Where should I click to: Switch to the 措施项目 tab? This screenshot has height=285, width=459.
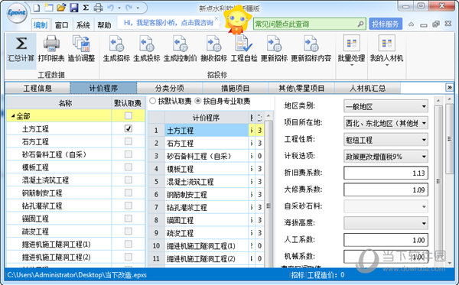coord(236,88)
